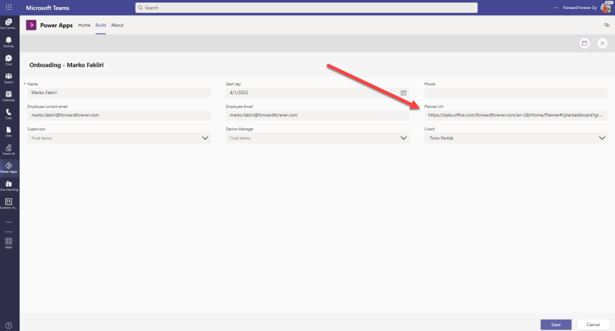Viewport: 615px width, 331px height.
Task: Click the Apps store icon
Action: (8, 242)
